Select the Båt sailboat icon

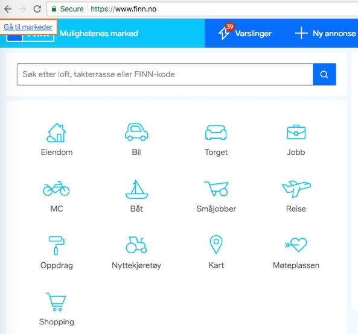click(136, 189)
